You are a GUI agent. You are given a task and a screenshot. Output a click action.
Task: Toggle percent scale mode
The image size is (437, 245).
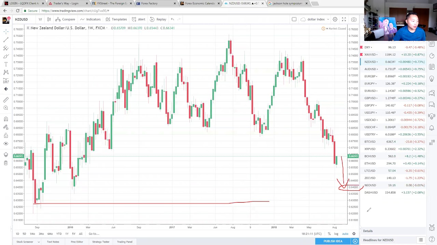click(329, 234)
